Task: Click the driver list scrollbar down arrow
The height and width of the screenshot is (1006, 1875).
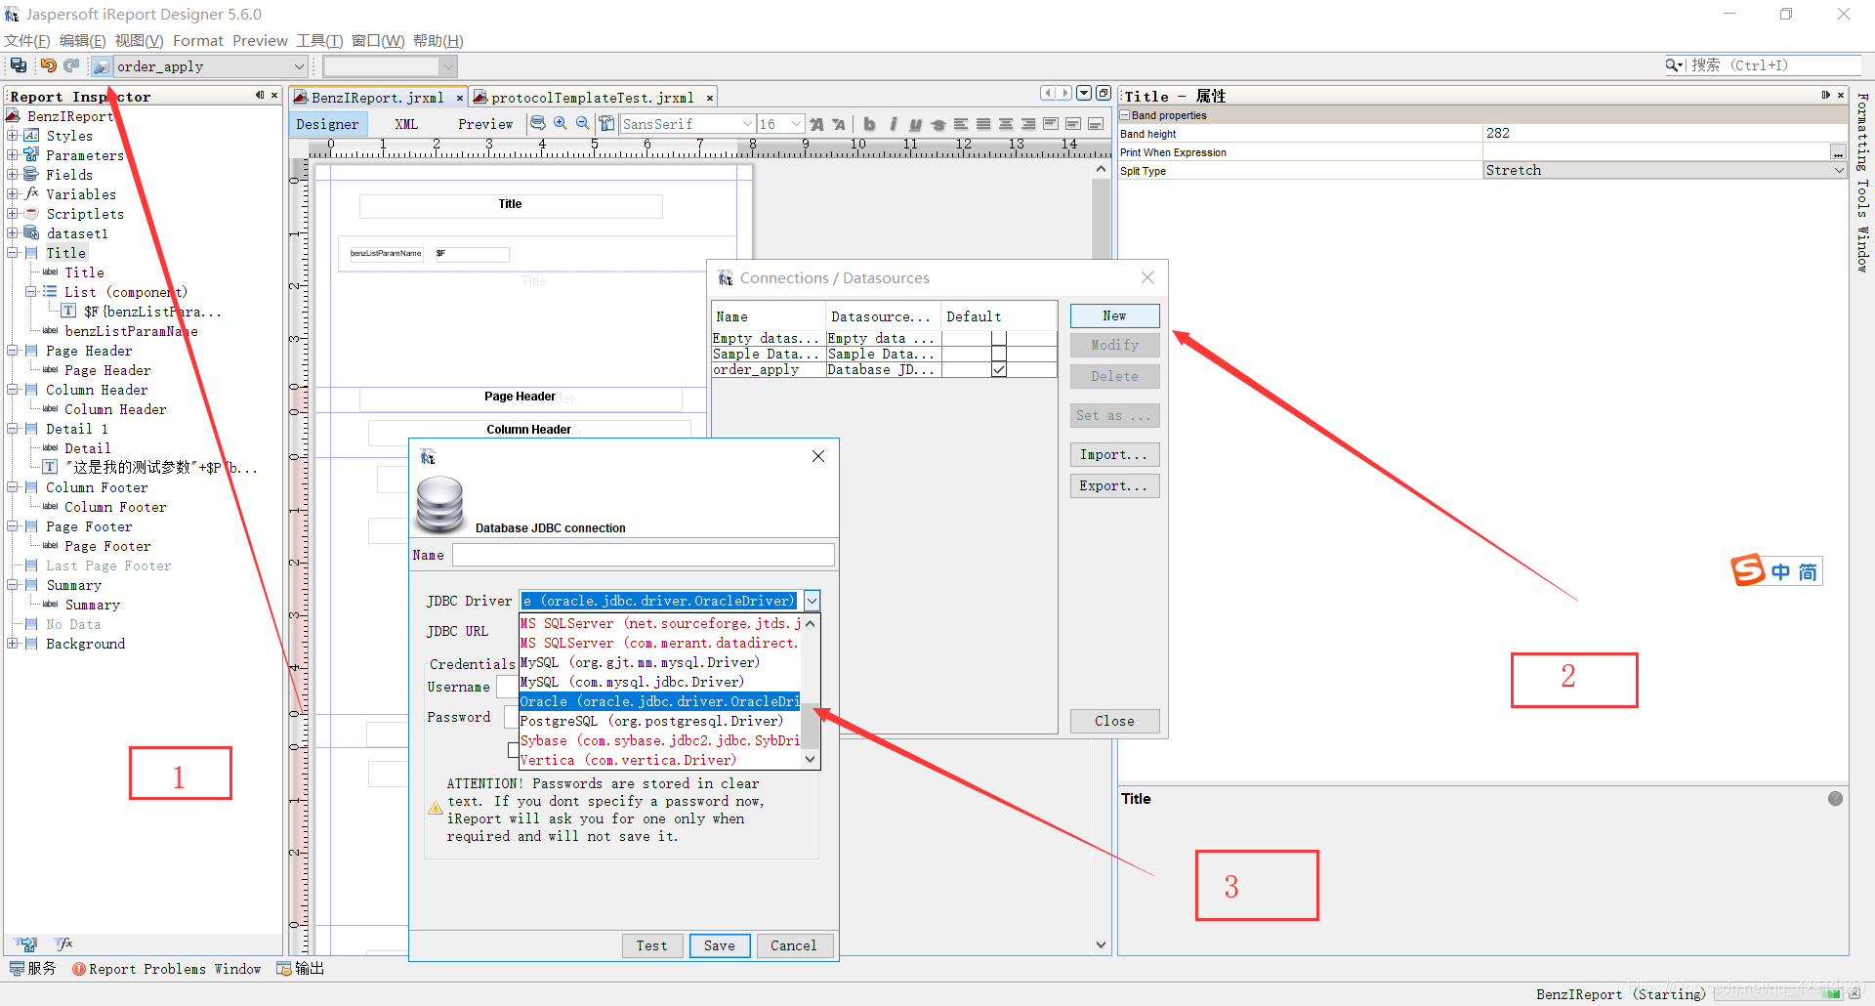Action: point(810,760)
